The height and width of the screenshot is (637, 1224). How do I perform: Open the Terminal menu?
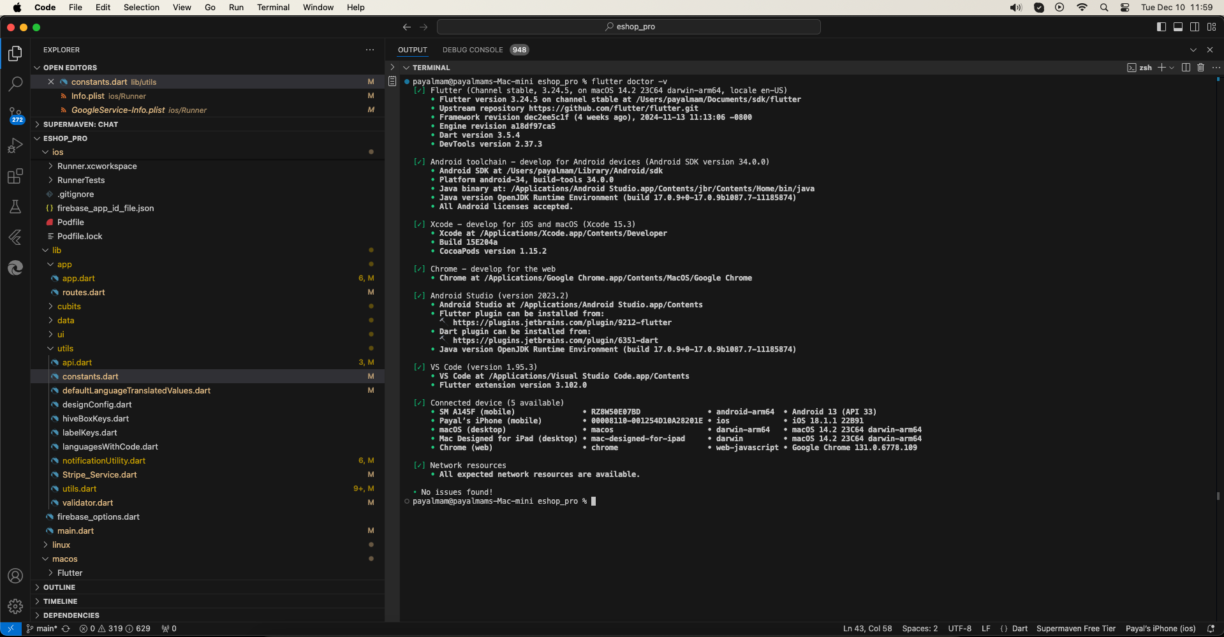click(x=273, y=8)
